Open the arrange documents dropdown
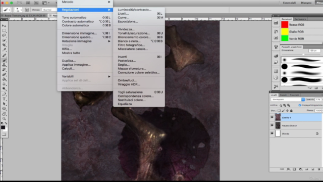The width and height of the screenshot is (323, 182). point(46,3)
